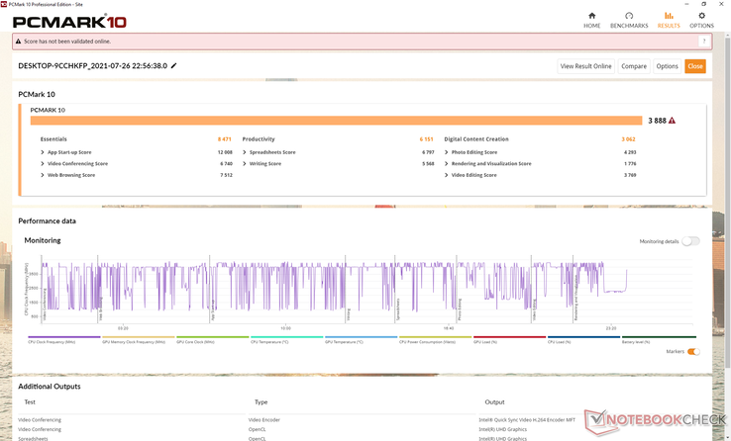
Task: Restore the window with title bar button
Action: tap(703, 4)
